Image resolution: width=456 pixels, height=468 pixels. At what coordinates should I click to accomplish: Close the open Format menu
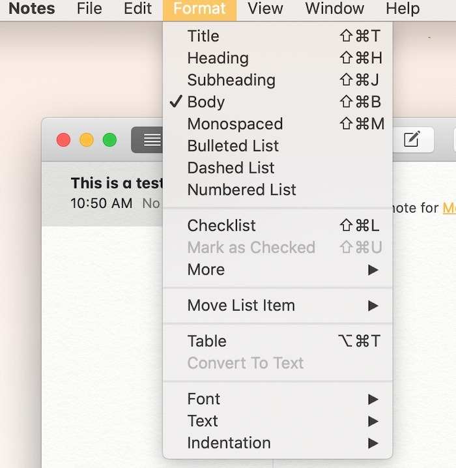[199, 9]
